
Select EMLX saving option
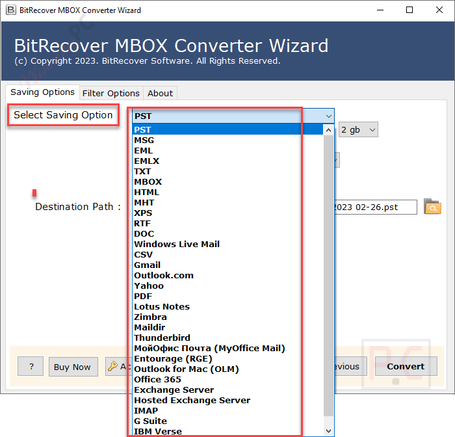click(227, 161)
